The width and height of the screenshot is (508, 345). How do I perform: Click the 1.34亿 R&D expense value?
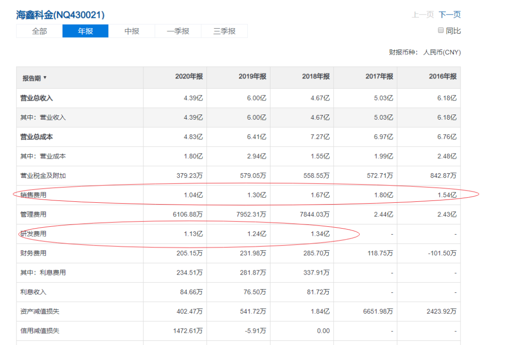320,234
